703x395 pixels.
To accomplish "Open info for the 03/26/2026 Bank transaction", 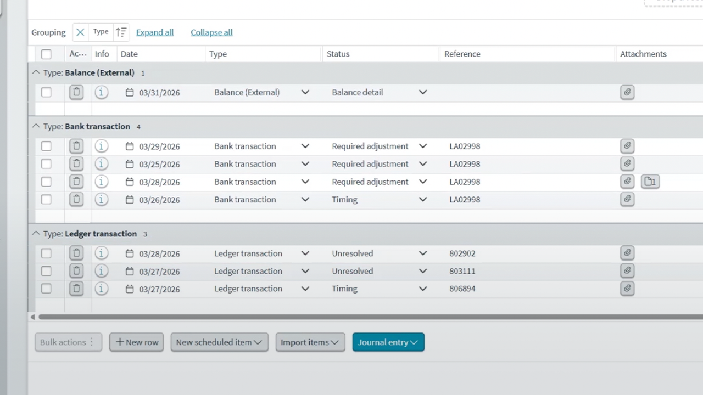I will tap(101, 199).
